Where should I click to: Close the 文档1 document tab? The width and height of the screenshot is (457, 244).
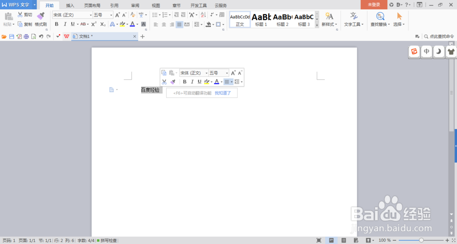coord(134,37)
